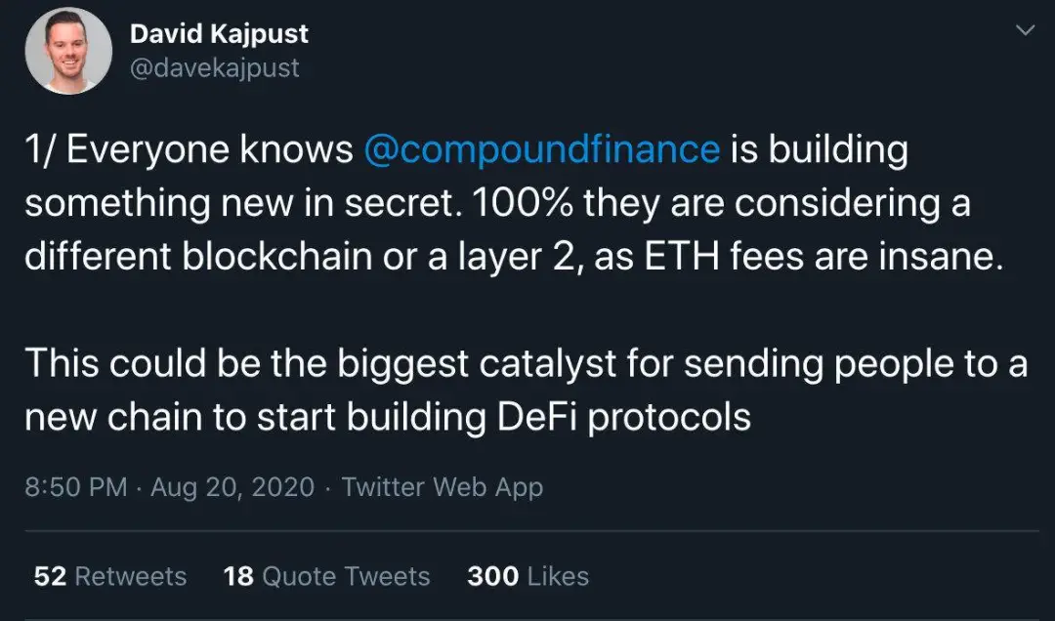Click the word "Likes" in the stats row
This screenshot has height=621, width=1055.
[x=557, y=576]
